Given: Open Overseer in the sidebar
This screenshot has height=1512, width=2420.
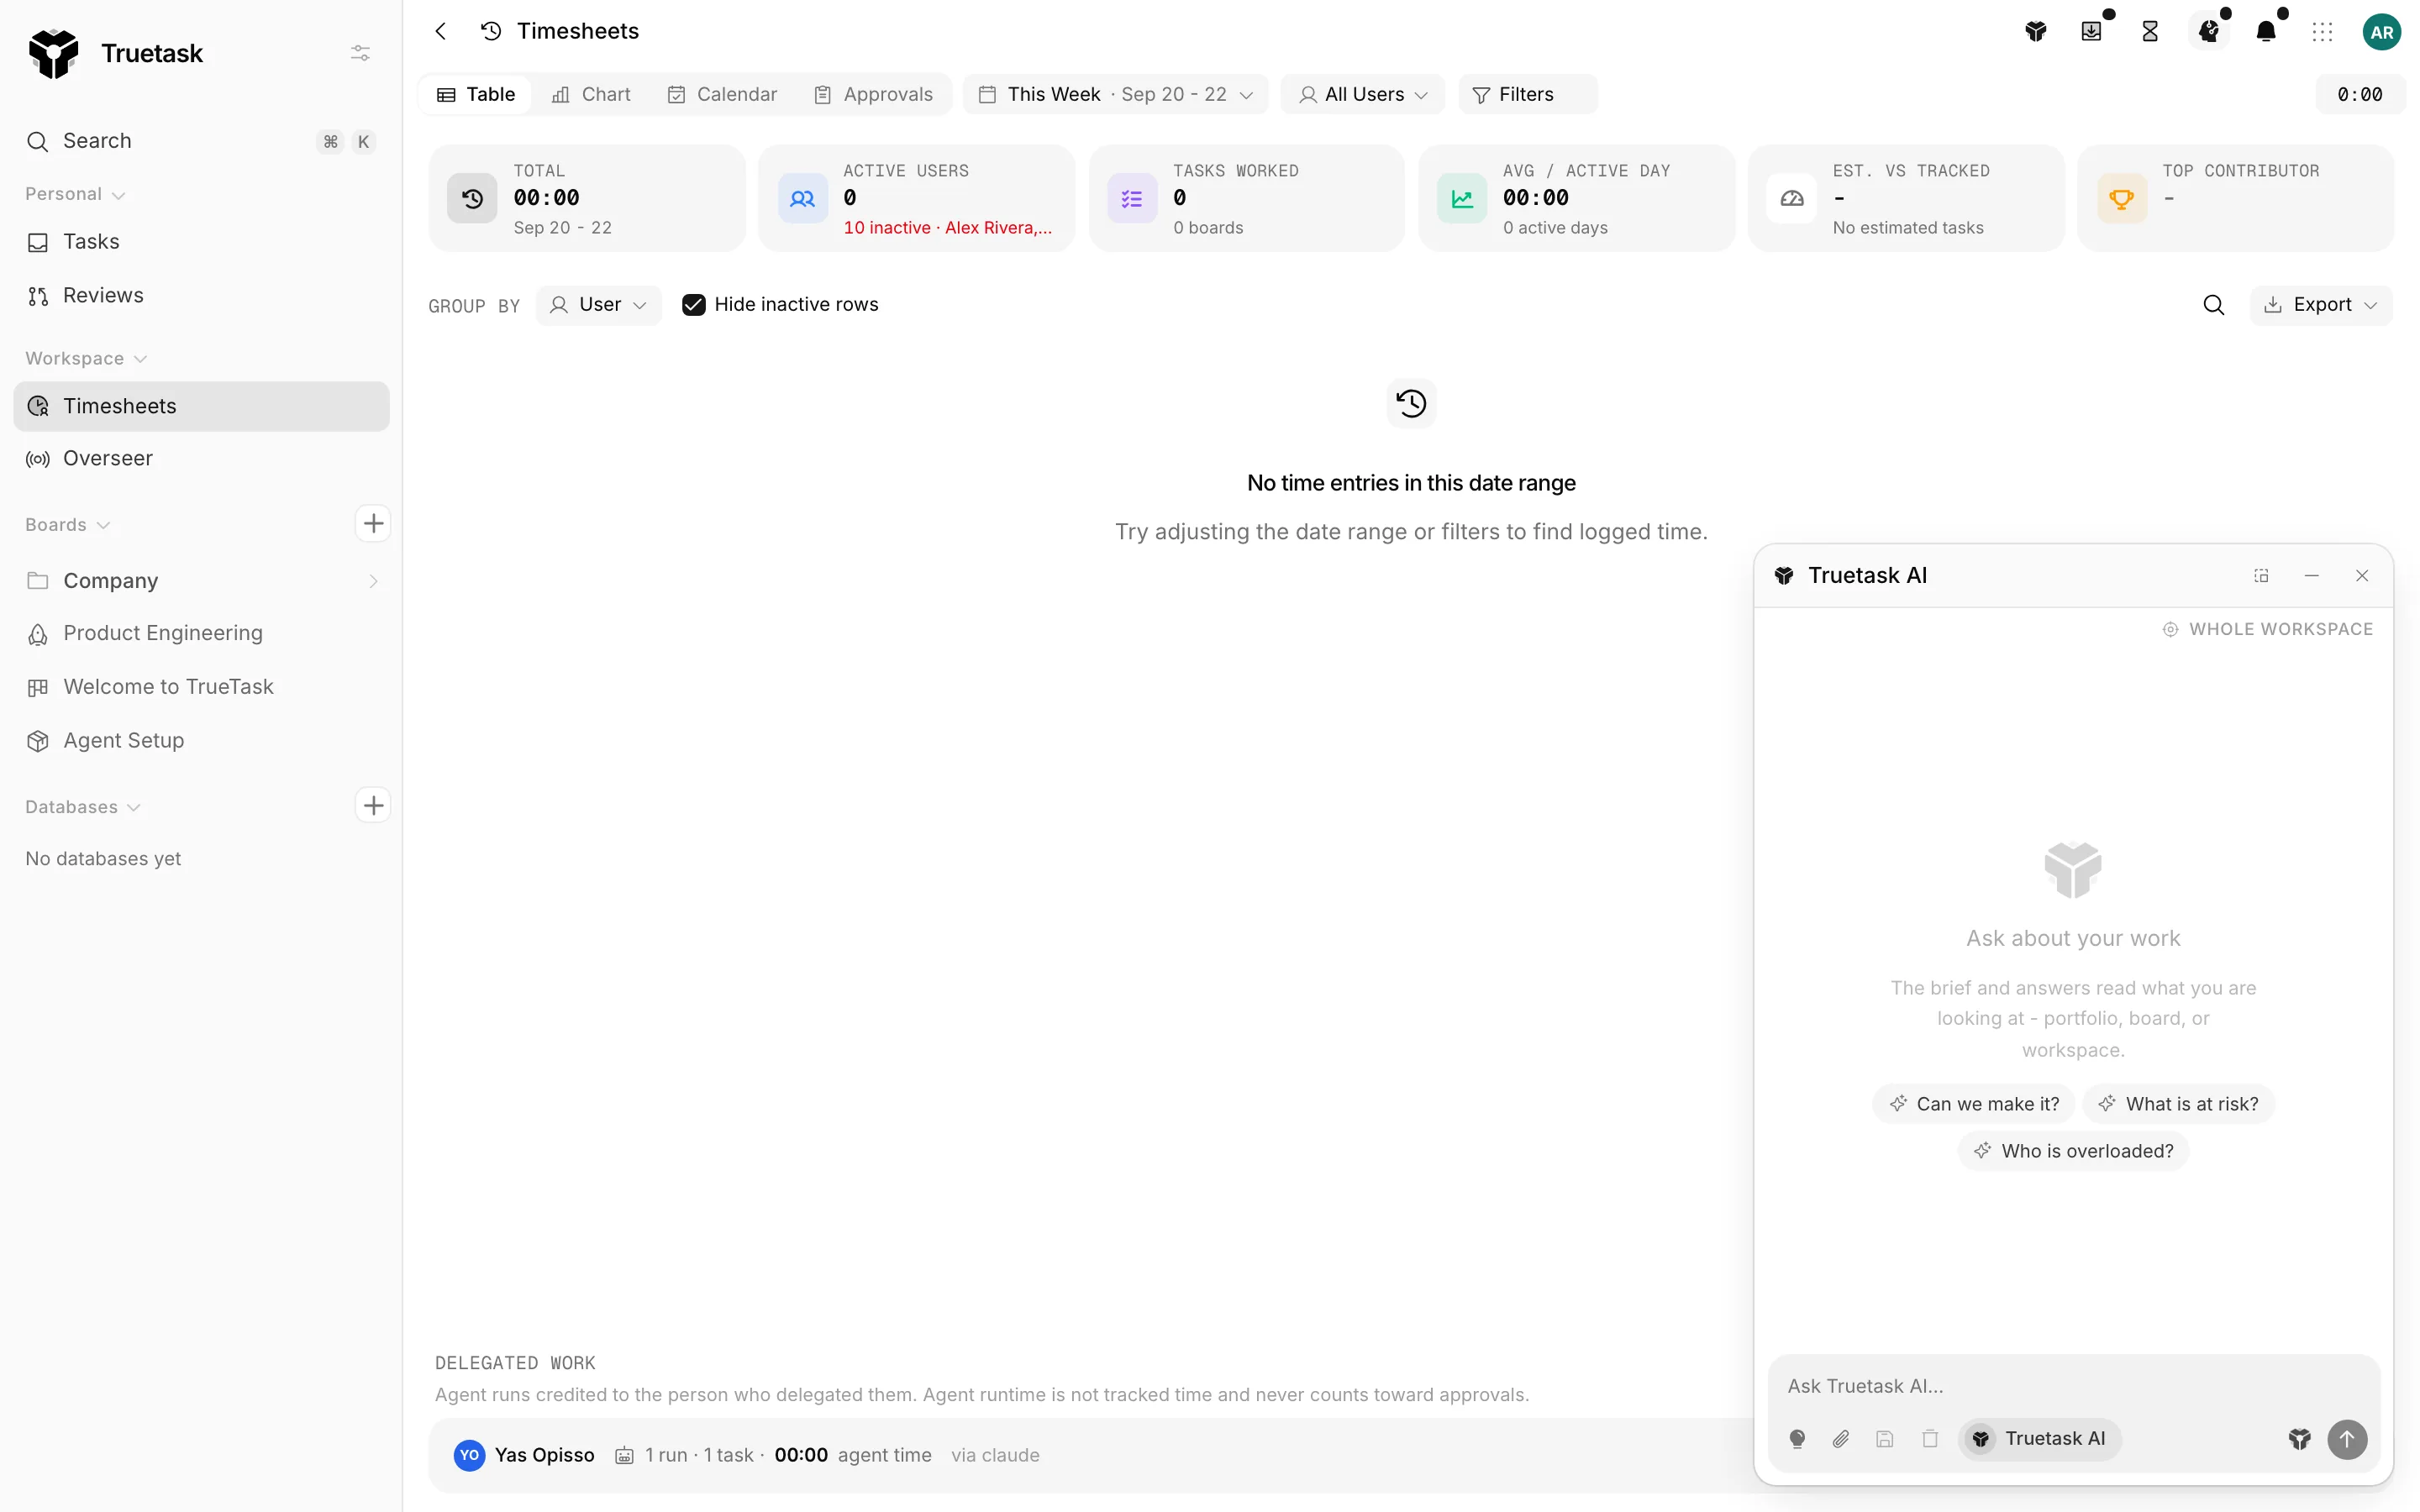Looking at the screenshot, I should (x=201, y=458).
